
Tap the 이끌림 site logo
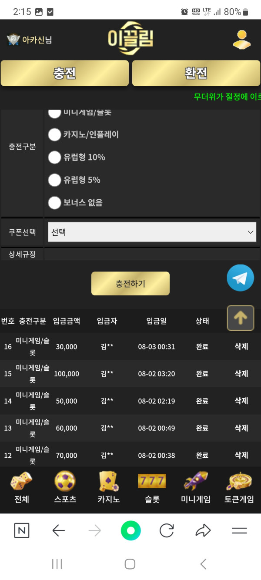click(130, 39)
